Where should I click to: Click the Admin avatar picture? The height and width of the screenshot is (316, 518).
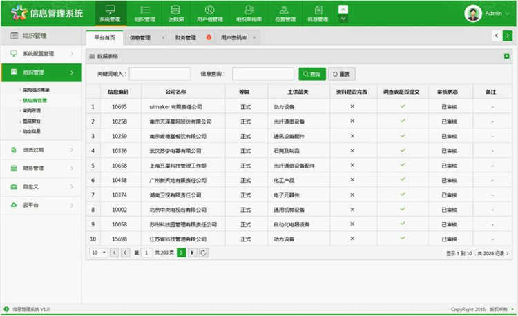(x=472, y=14)
